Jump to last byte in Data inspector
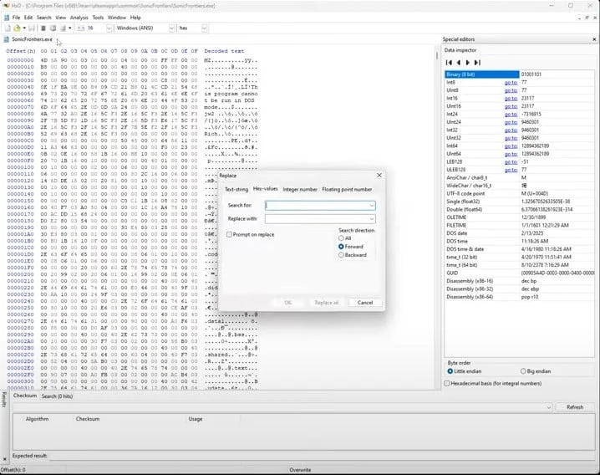The width and height of the screenshot is (600, 475). pyautogui.click(x=478, y=62)
